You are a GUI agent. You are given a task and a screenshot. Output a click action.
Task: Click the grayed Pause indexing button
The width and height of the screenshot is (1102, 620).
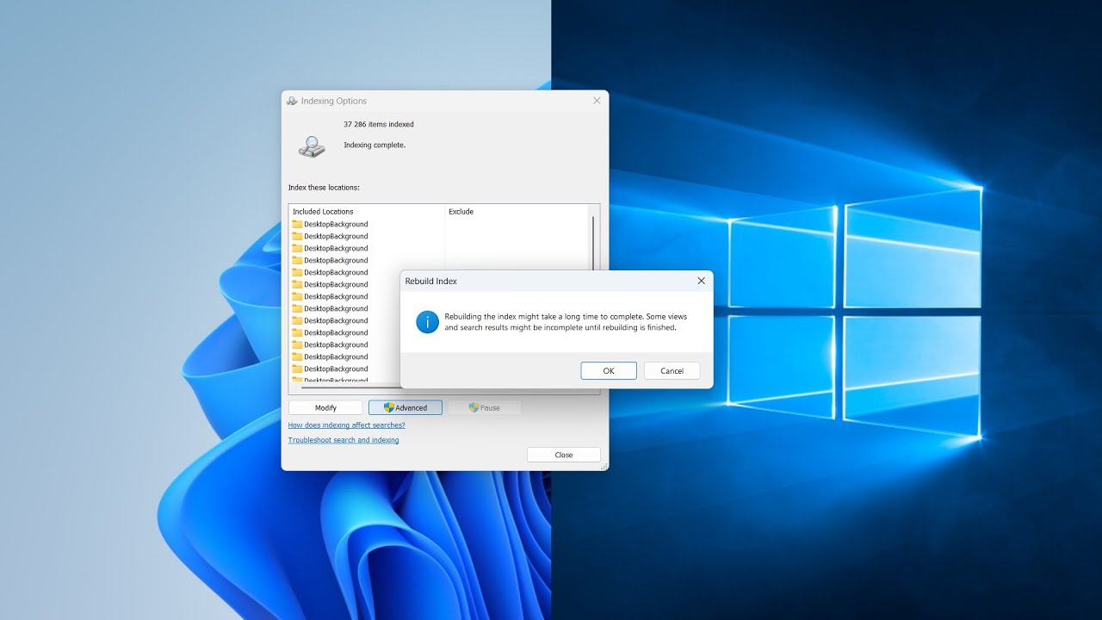pos(485,407)
